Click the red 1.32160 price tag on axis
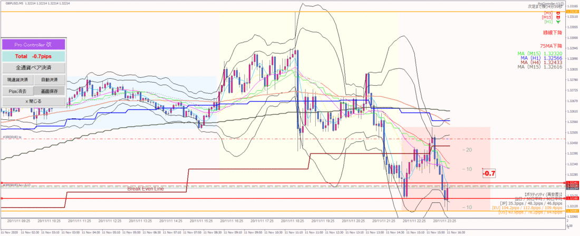 coord(572,199)
